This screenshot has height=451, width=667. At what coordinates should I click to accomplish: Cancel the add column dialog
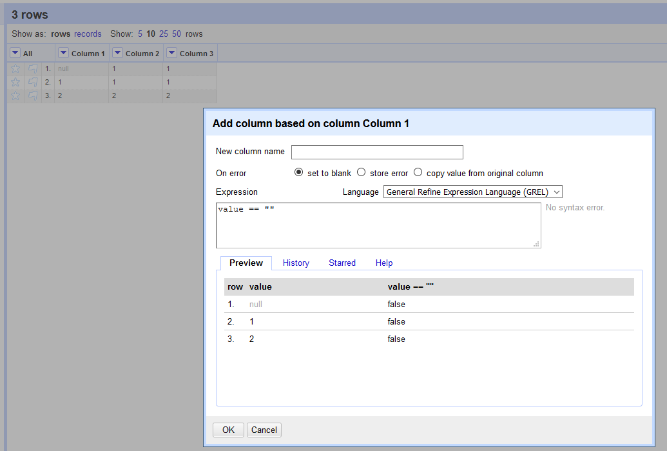[x=264, y=430]
